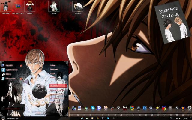Viewport: 192px width, 120px height.
Task: Show hidden system tray icons
Action: (174, 118)
